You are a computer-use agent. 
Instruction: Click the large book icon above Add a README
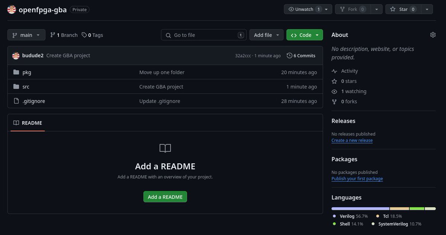tap(165, 149)
